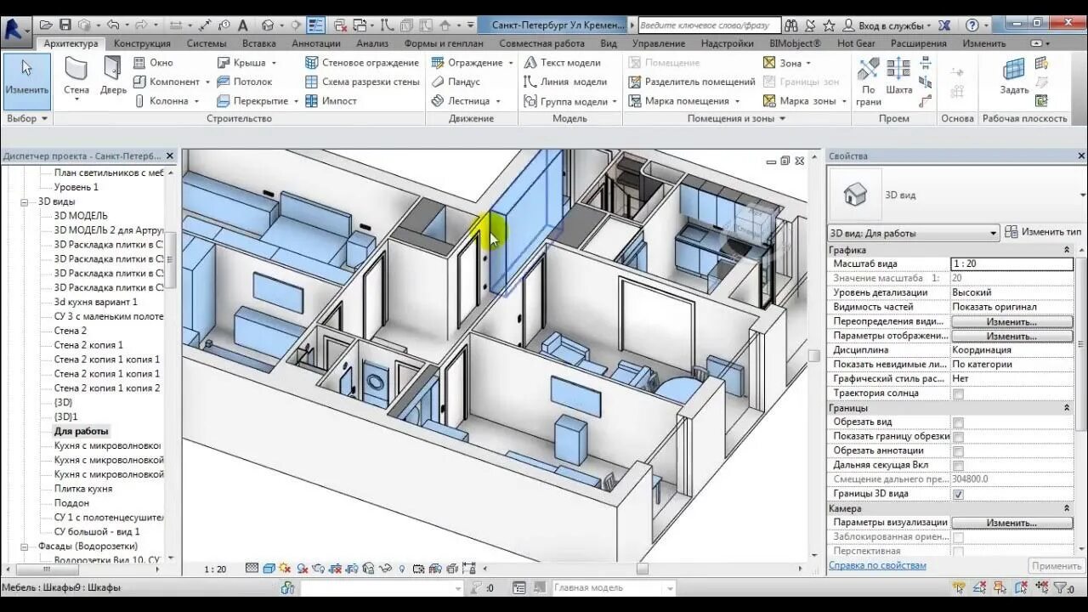1088x612 pixels.
Task: Open the Аннотации ribbon tab
Action: tap(316, 43)
